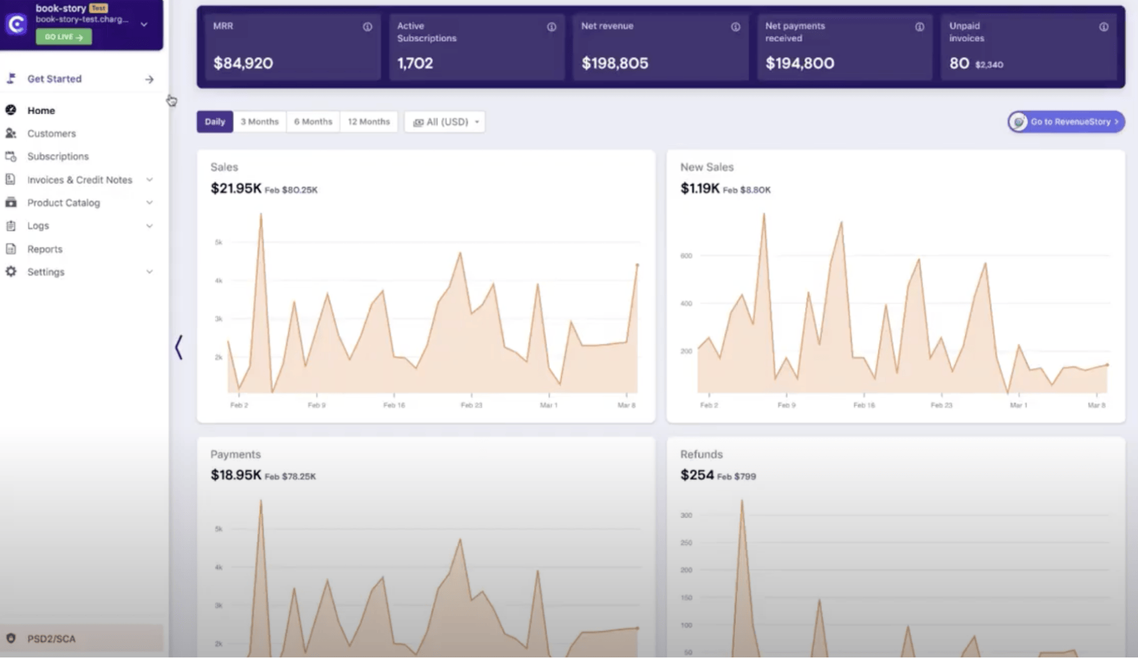Image resolution: width=1138 pixels, height=658 pixels.
Task: Expand the Product Catalog submenu
Action: point(149,203)
